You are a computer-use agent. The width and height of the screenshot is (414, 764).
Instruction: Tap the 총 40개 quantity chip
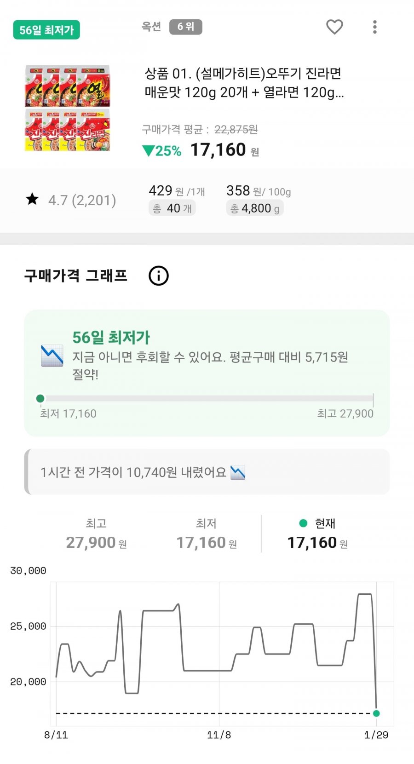(172, 208)
